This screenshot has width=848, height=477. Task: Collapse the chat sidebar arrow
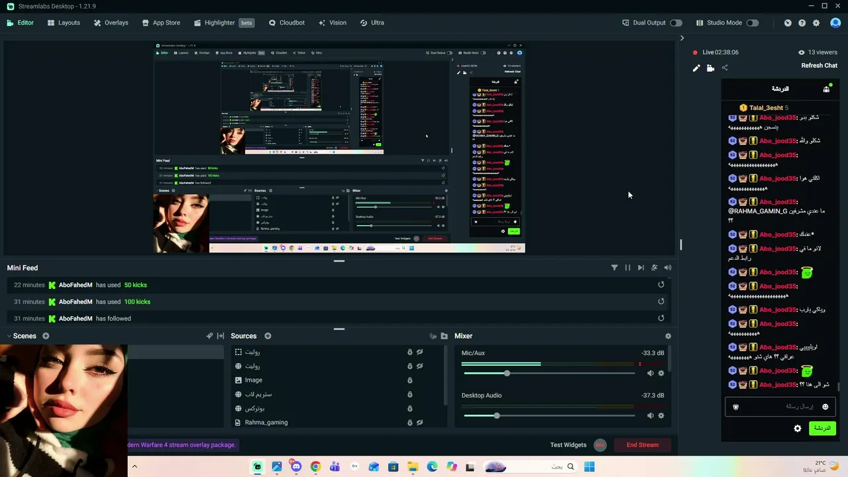pyautogui.click(x=682, y=38)
